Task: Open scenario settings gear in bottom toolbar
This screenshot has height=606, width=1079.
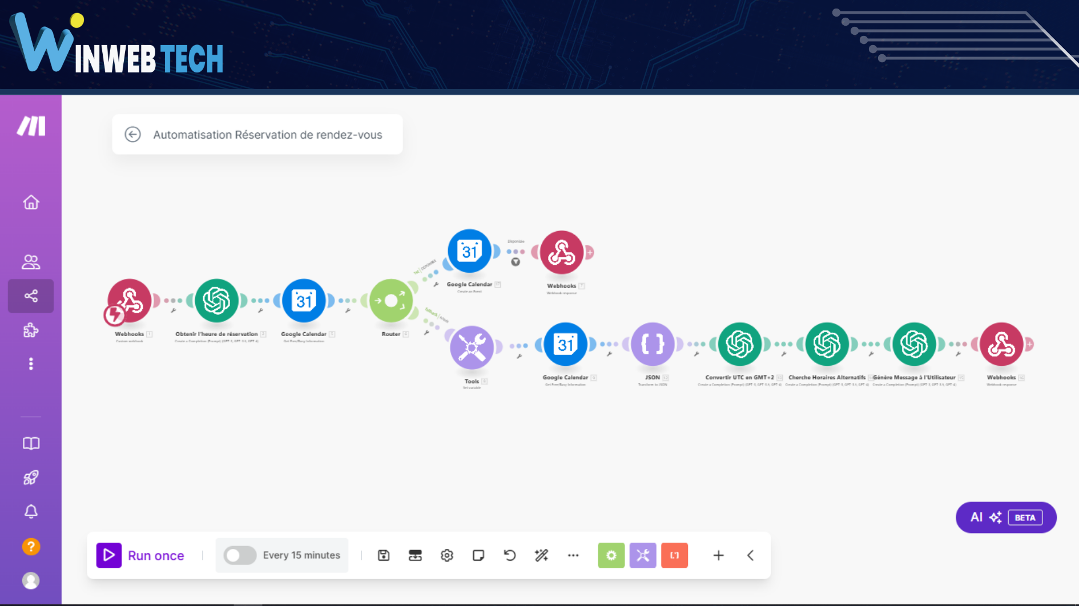Action: click(447, 555)
